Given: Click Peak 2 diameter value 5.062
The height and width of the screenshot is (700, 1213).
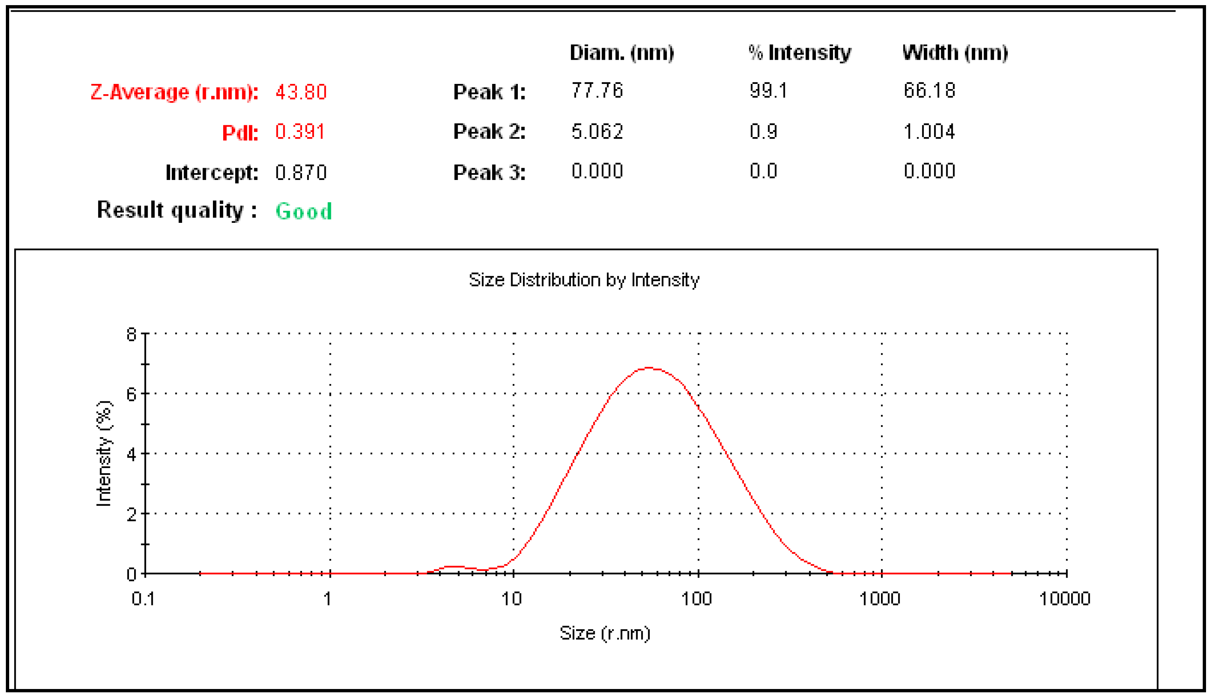Looking at the screenshot, I should (x=597, y=132).
